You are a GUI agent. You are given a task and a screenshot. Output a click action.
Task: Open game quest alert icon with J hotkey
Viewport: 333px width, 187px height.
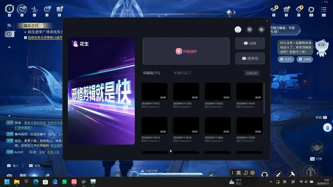click(47, 9)
